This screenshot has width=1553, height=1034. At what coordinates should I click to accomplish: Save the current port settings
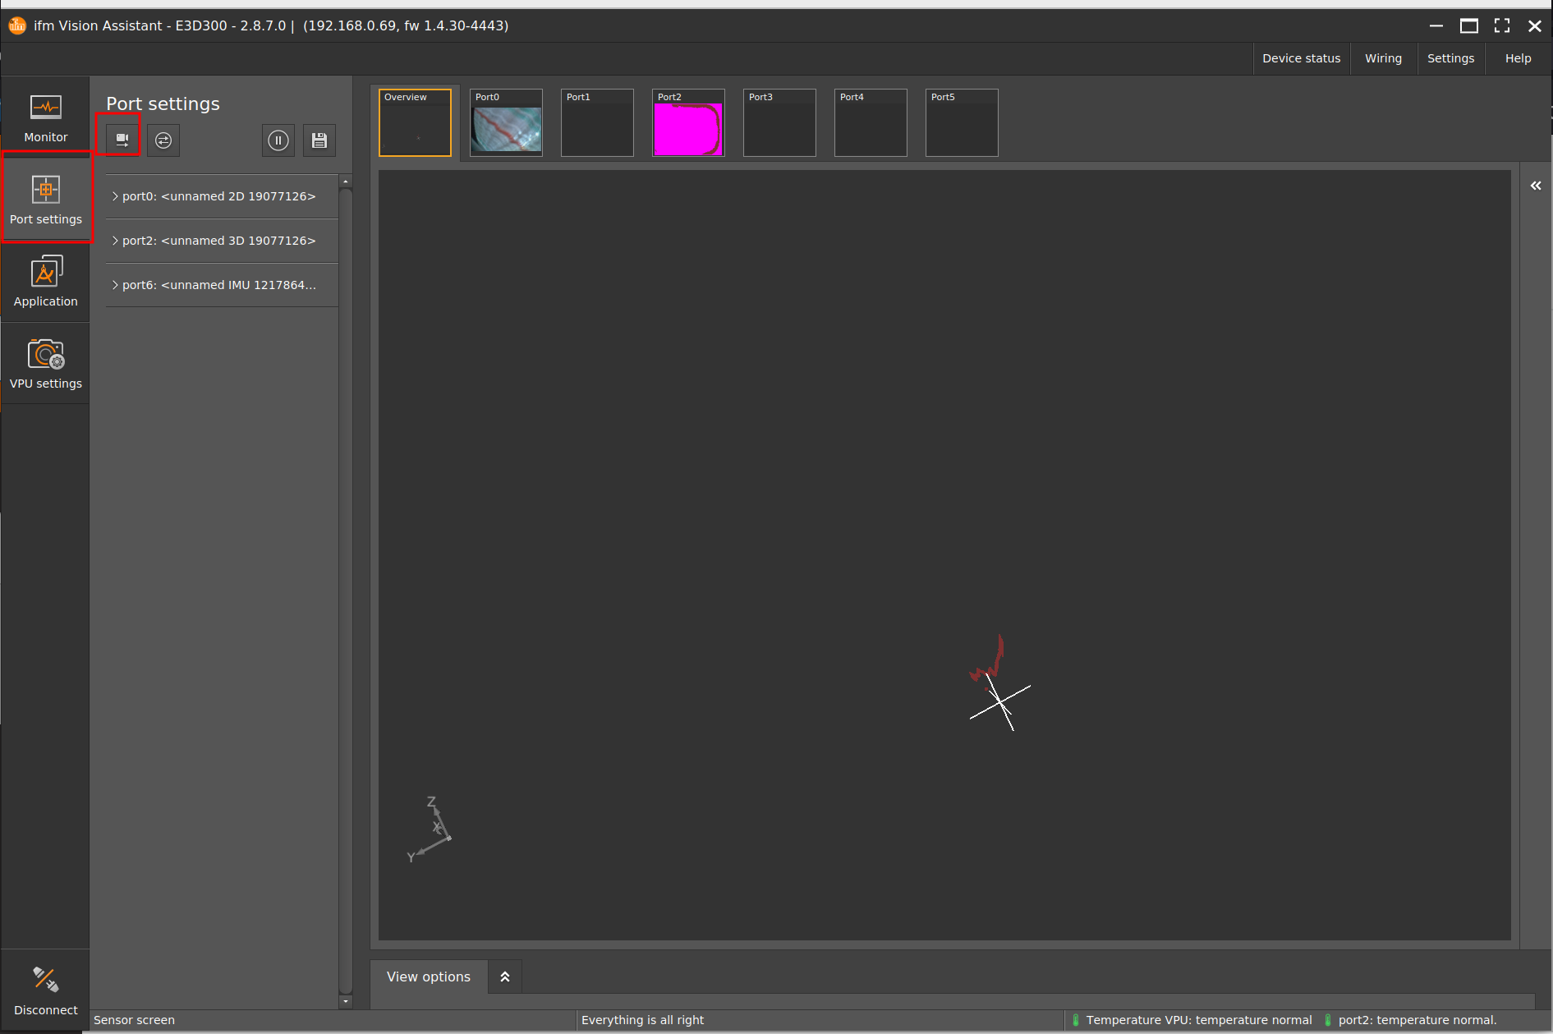click(319, 140)
